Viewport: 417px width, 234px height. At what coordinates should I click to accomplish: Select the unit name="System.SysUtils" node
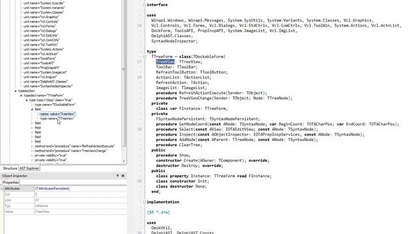[x=44, y=3]
